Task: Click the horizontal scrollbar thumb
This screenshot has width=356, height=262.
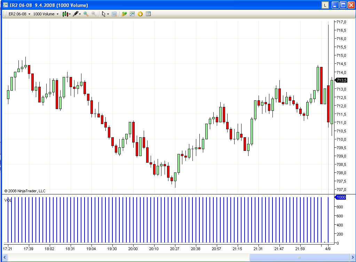Action: tap(299, 257)
